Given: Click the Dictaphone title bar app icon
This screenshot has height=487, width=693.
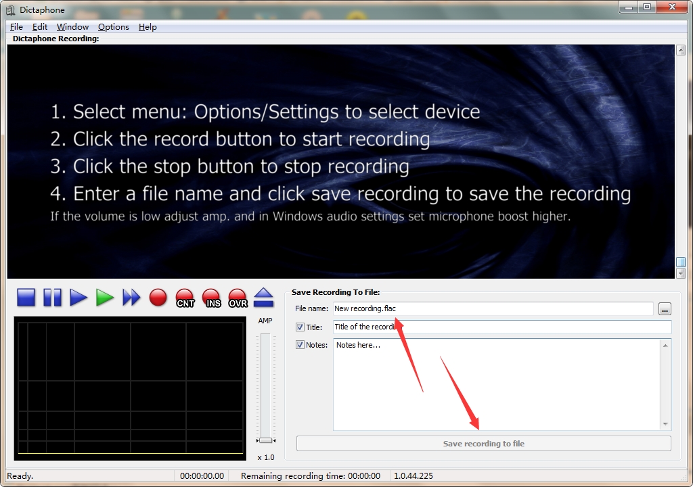Looking at the screenshot, I should coord(11,9).
